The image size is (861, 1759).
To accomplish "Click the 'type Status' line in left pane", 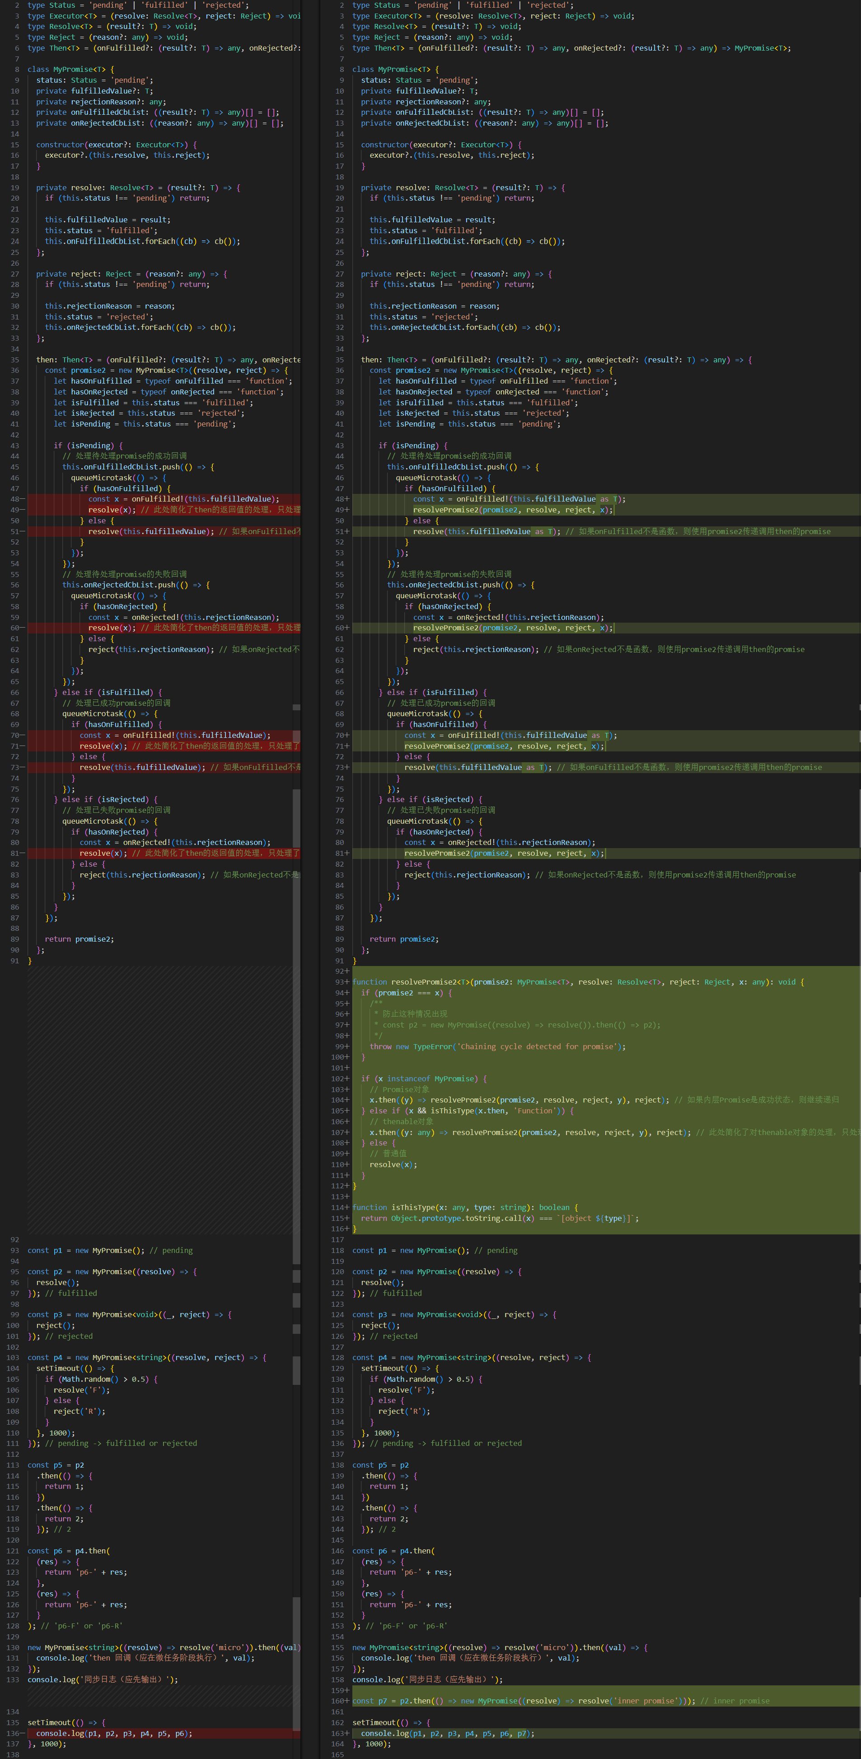I will (138, 5).
